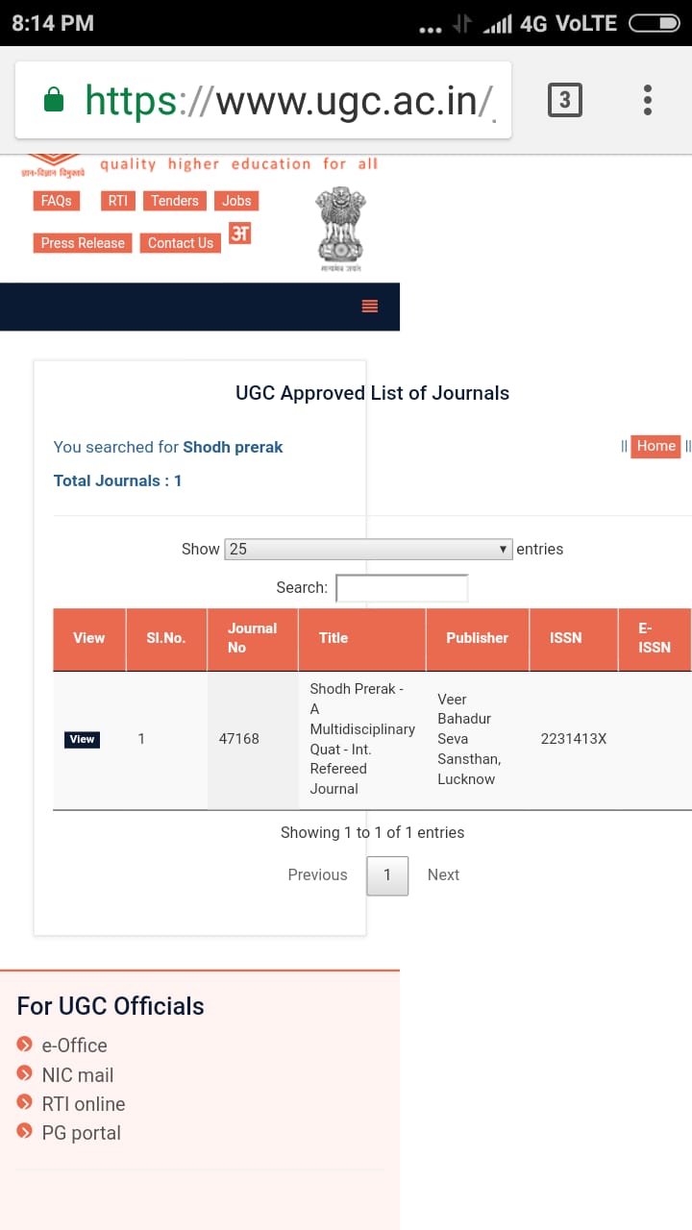Sort table by Journal No column

(252, 638)
